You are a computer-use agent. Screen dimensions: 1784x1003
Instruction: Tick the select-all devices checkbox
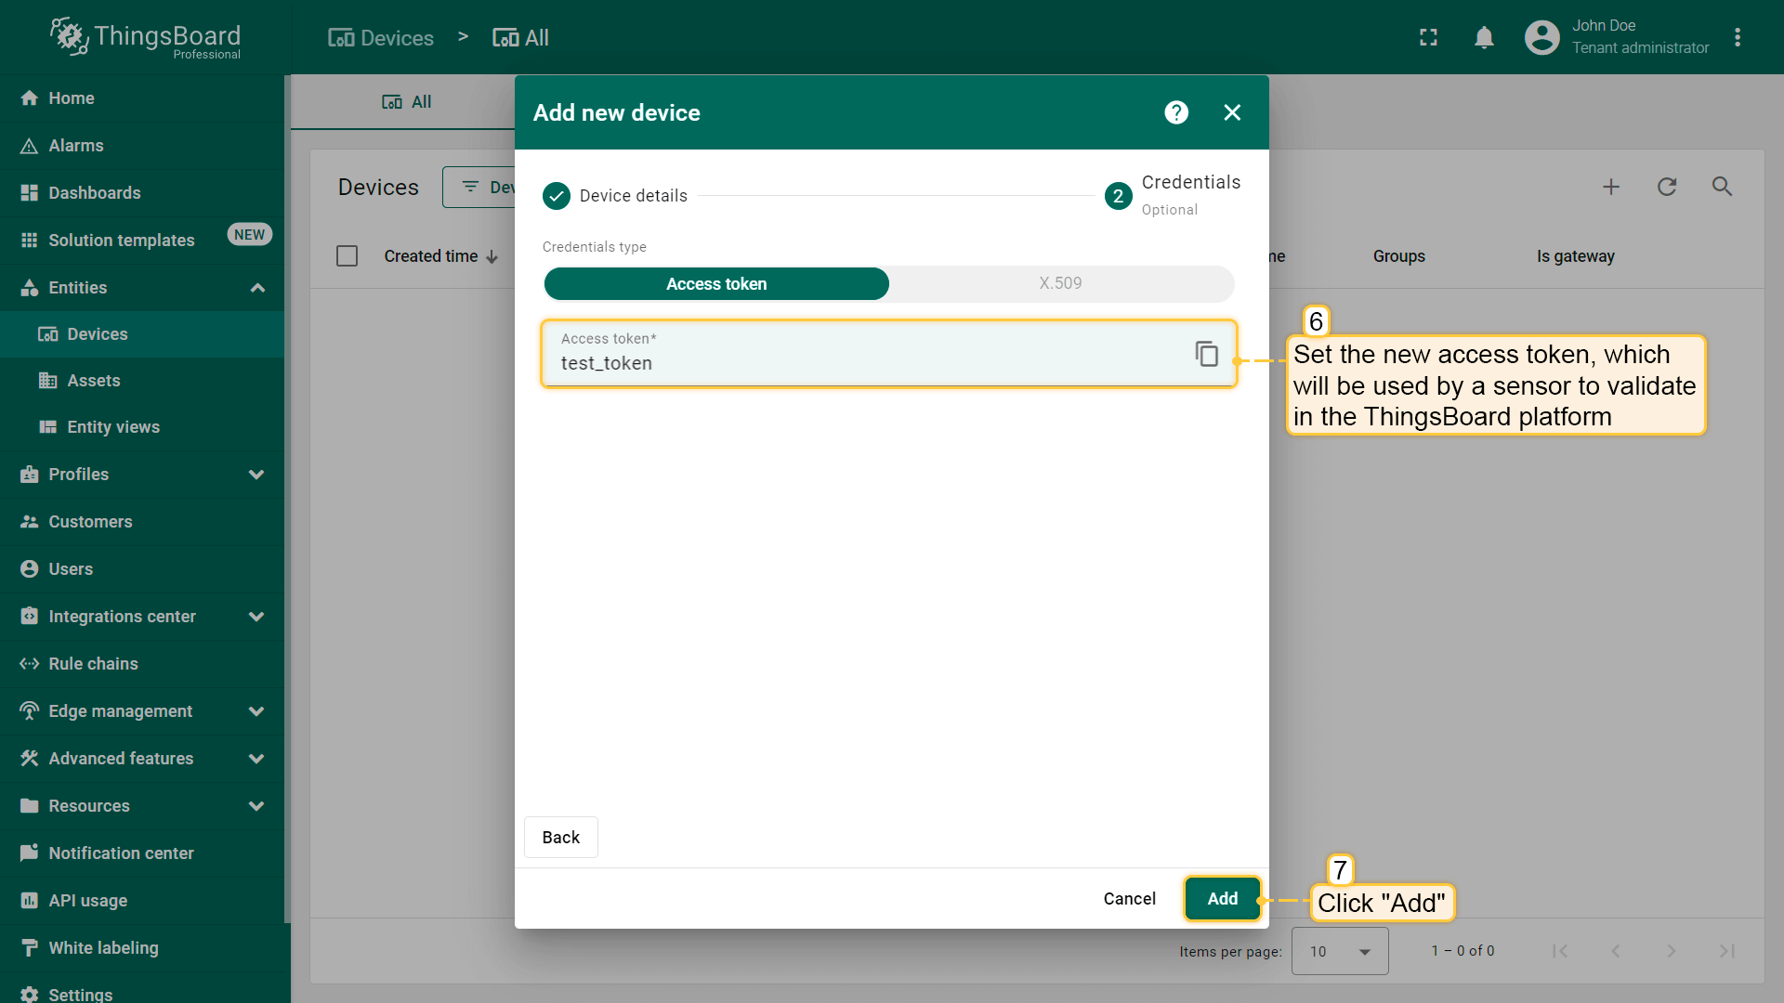(348, 256)
